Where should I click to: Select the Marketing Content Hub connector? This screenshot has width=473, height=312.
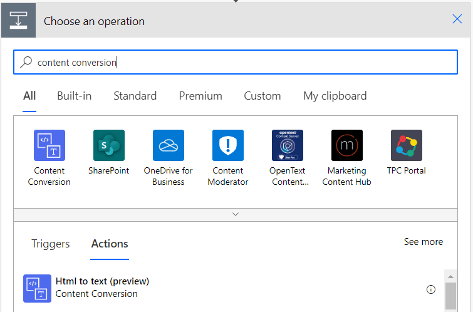pos(347,145)
